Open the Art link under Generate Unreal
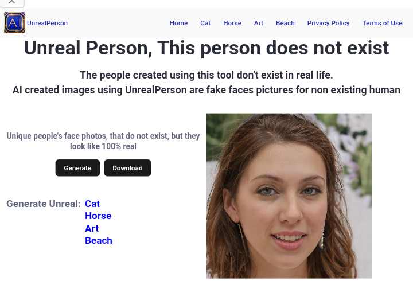Viewport: 413px width, 281px height. click(92, 228)
